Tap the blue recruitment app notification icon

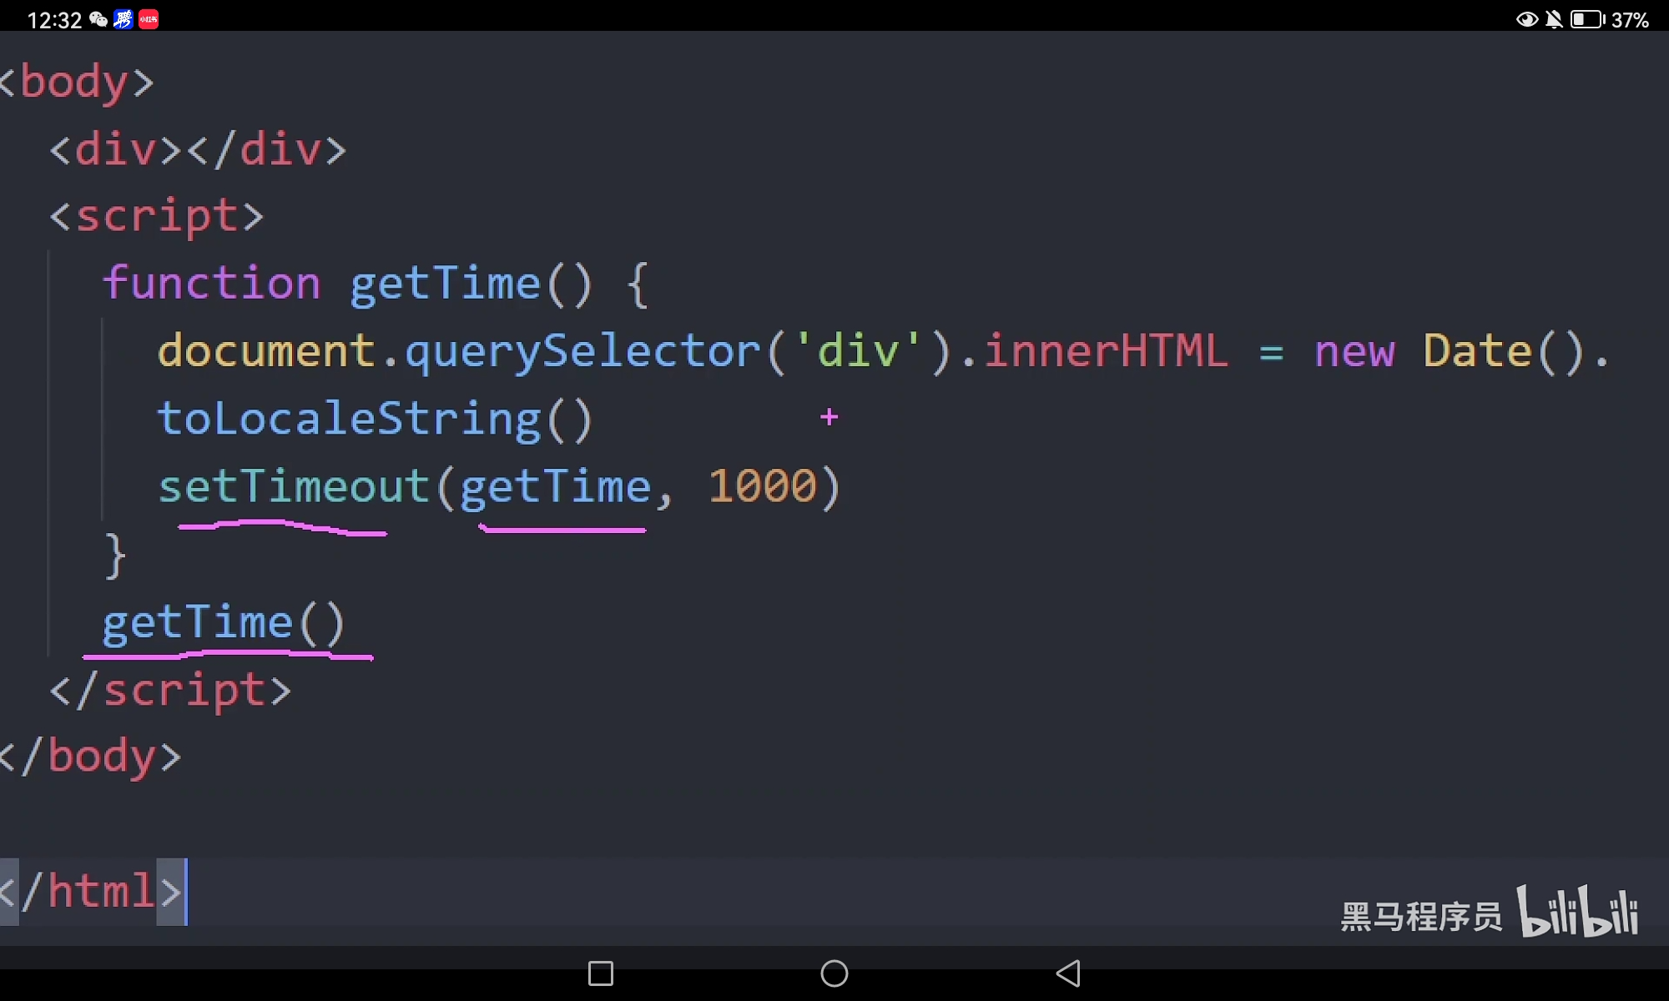click(124, 19)
